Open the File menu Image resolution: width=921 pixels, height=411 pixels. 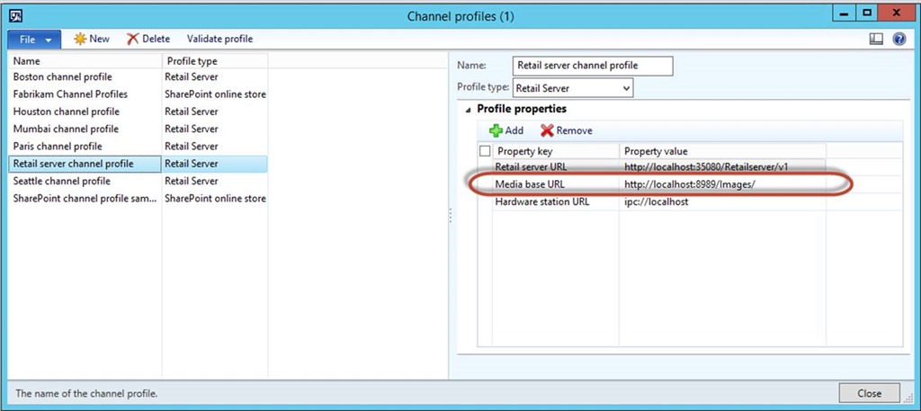pyautogui.click(x=34, y=39)
